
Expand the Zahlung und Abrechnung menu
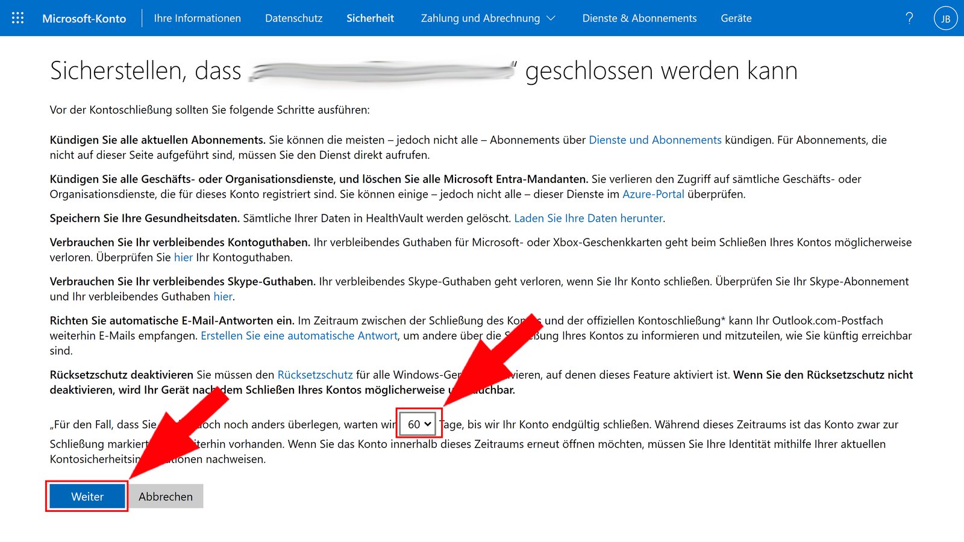coord(488,18)
